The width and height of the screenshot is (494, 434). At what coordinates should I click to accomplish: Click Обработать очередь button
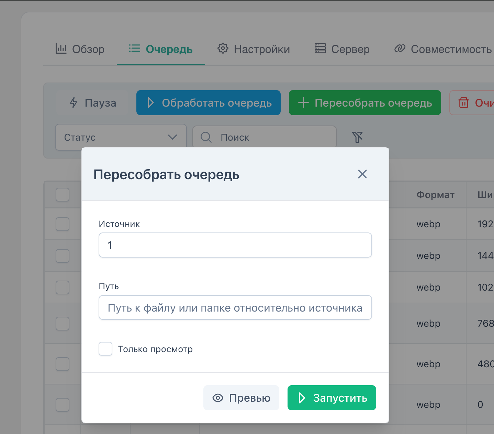click(209, 102)
